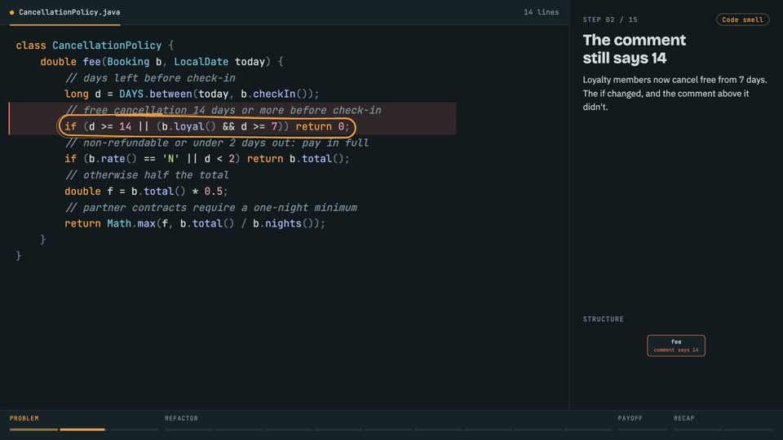Image resolution: width=783 pixels, height=440 pixels.
Task: Click the STRUCTURE section label
Action: (x=604, y=319)
